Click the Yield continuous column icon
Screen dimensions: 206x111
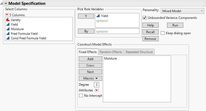8,25
